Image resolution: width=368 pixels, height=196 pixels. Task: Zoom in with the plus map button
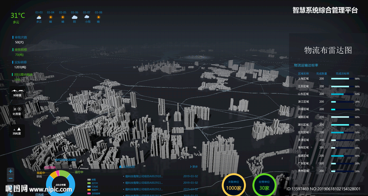click(10, 171)
